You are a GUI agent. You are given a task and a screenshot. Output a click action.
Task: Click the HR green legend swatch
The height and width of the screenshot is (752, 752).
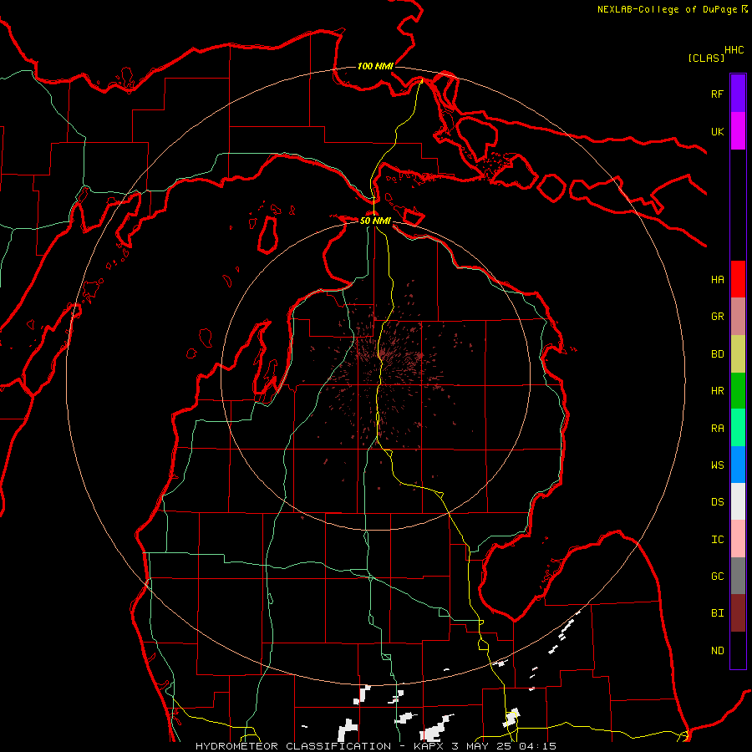738,391
